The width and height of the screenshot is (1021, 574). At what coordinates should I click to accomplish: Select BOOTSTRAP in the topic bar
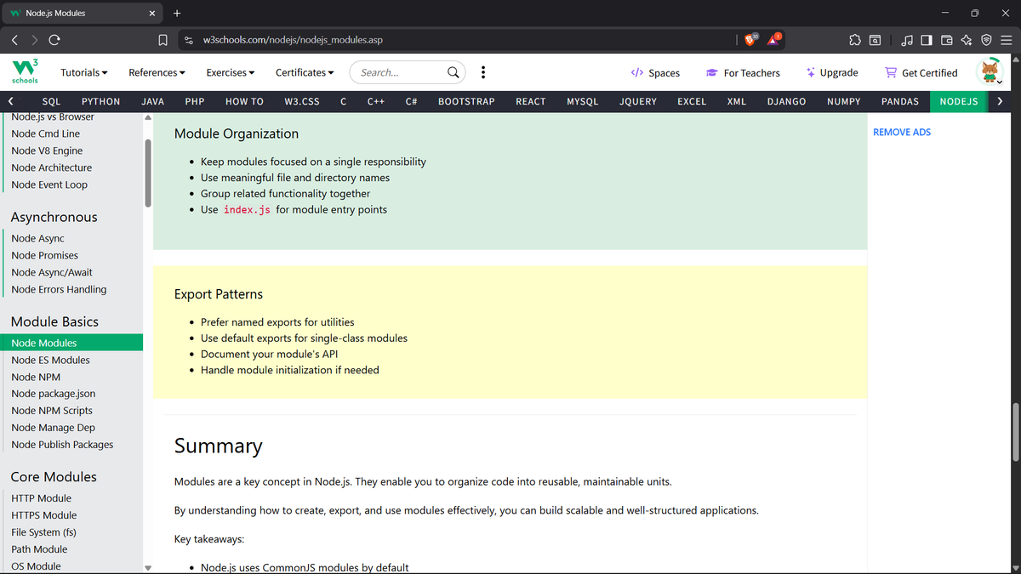(x=466, y=101)
